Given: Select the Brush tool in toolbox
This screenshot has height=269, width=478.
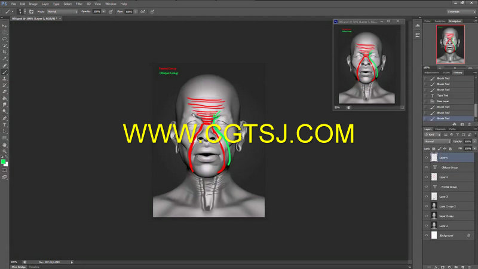Looking at the screenshot, I should (4, 72).
